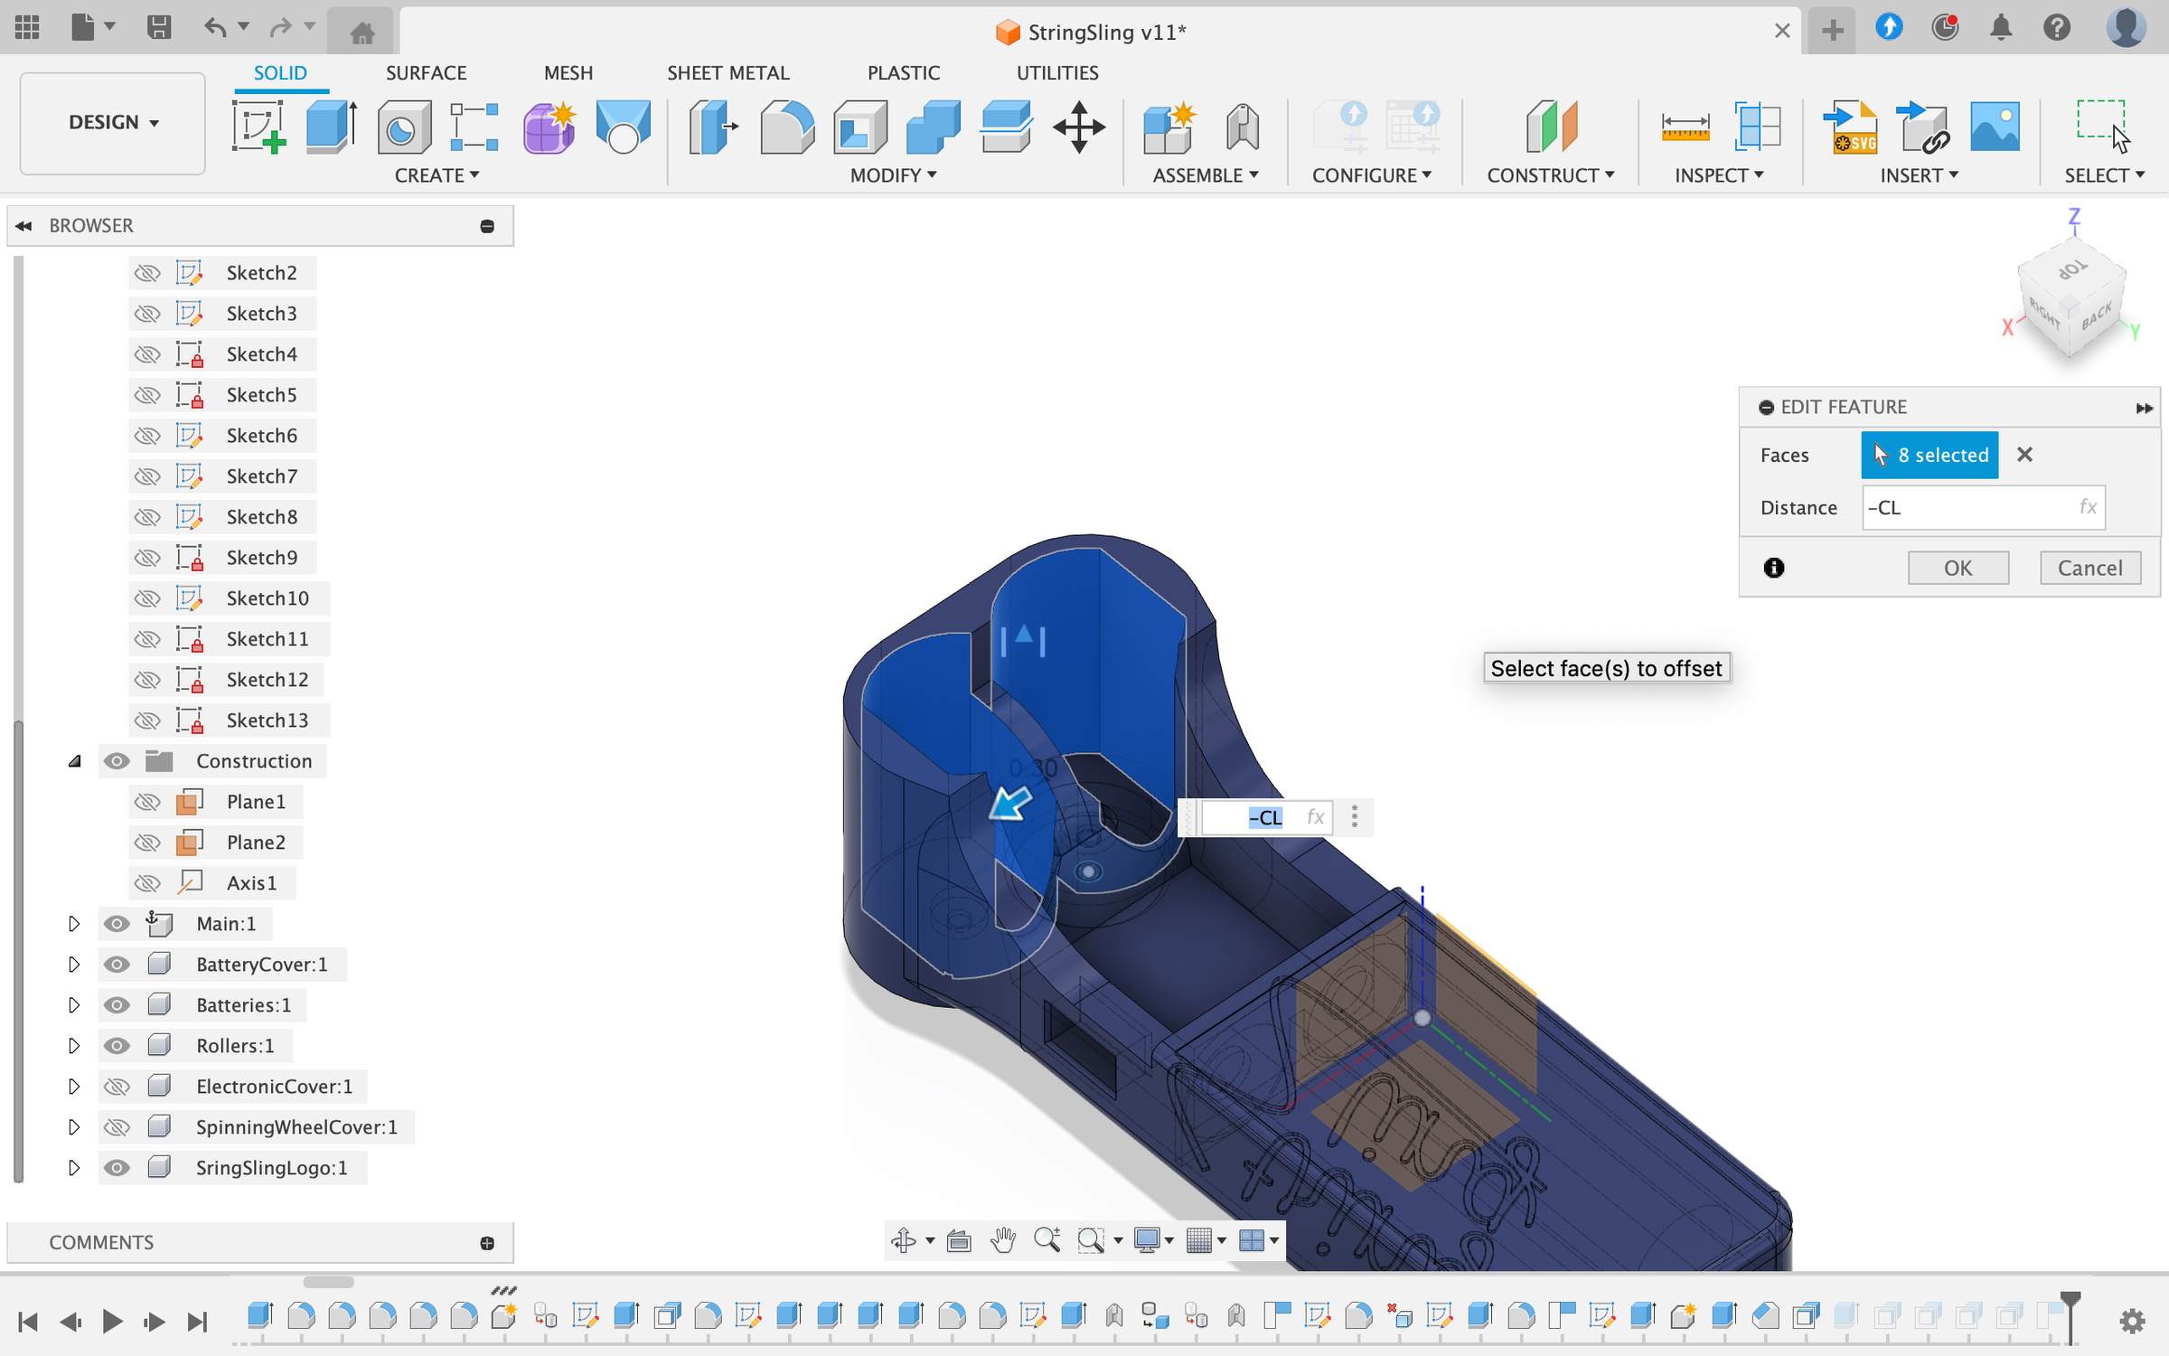Screen dimensions: 2169x1356
Task: Switch to the SURFACE tab
Action: coord(426,72)
